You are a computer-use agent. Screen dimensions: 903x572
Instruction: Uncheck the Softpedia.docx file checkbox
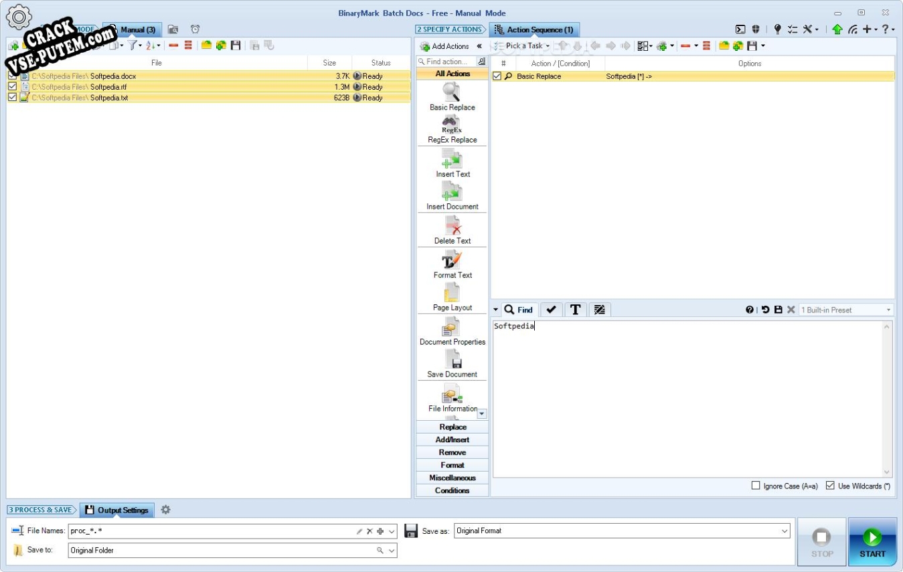[12, 76]
